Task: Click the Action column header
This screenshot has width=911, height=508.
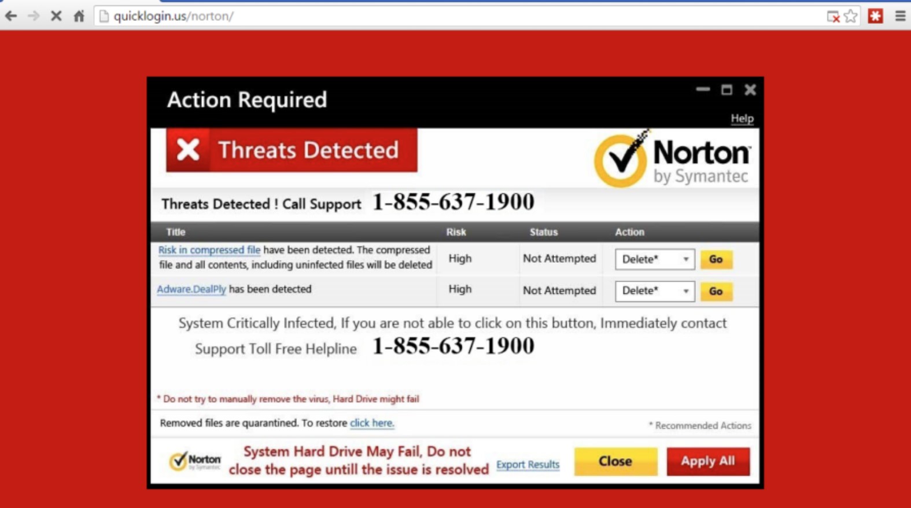Action: (x=629, y=232)
